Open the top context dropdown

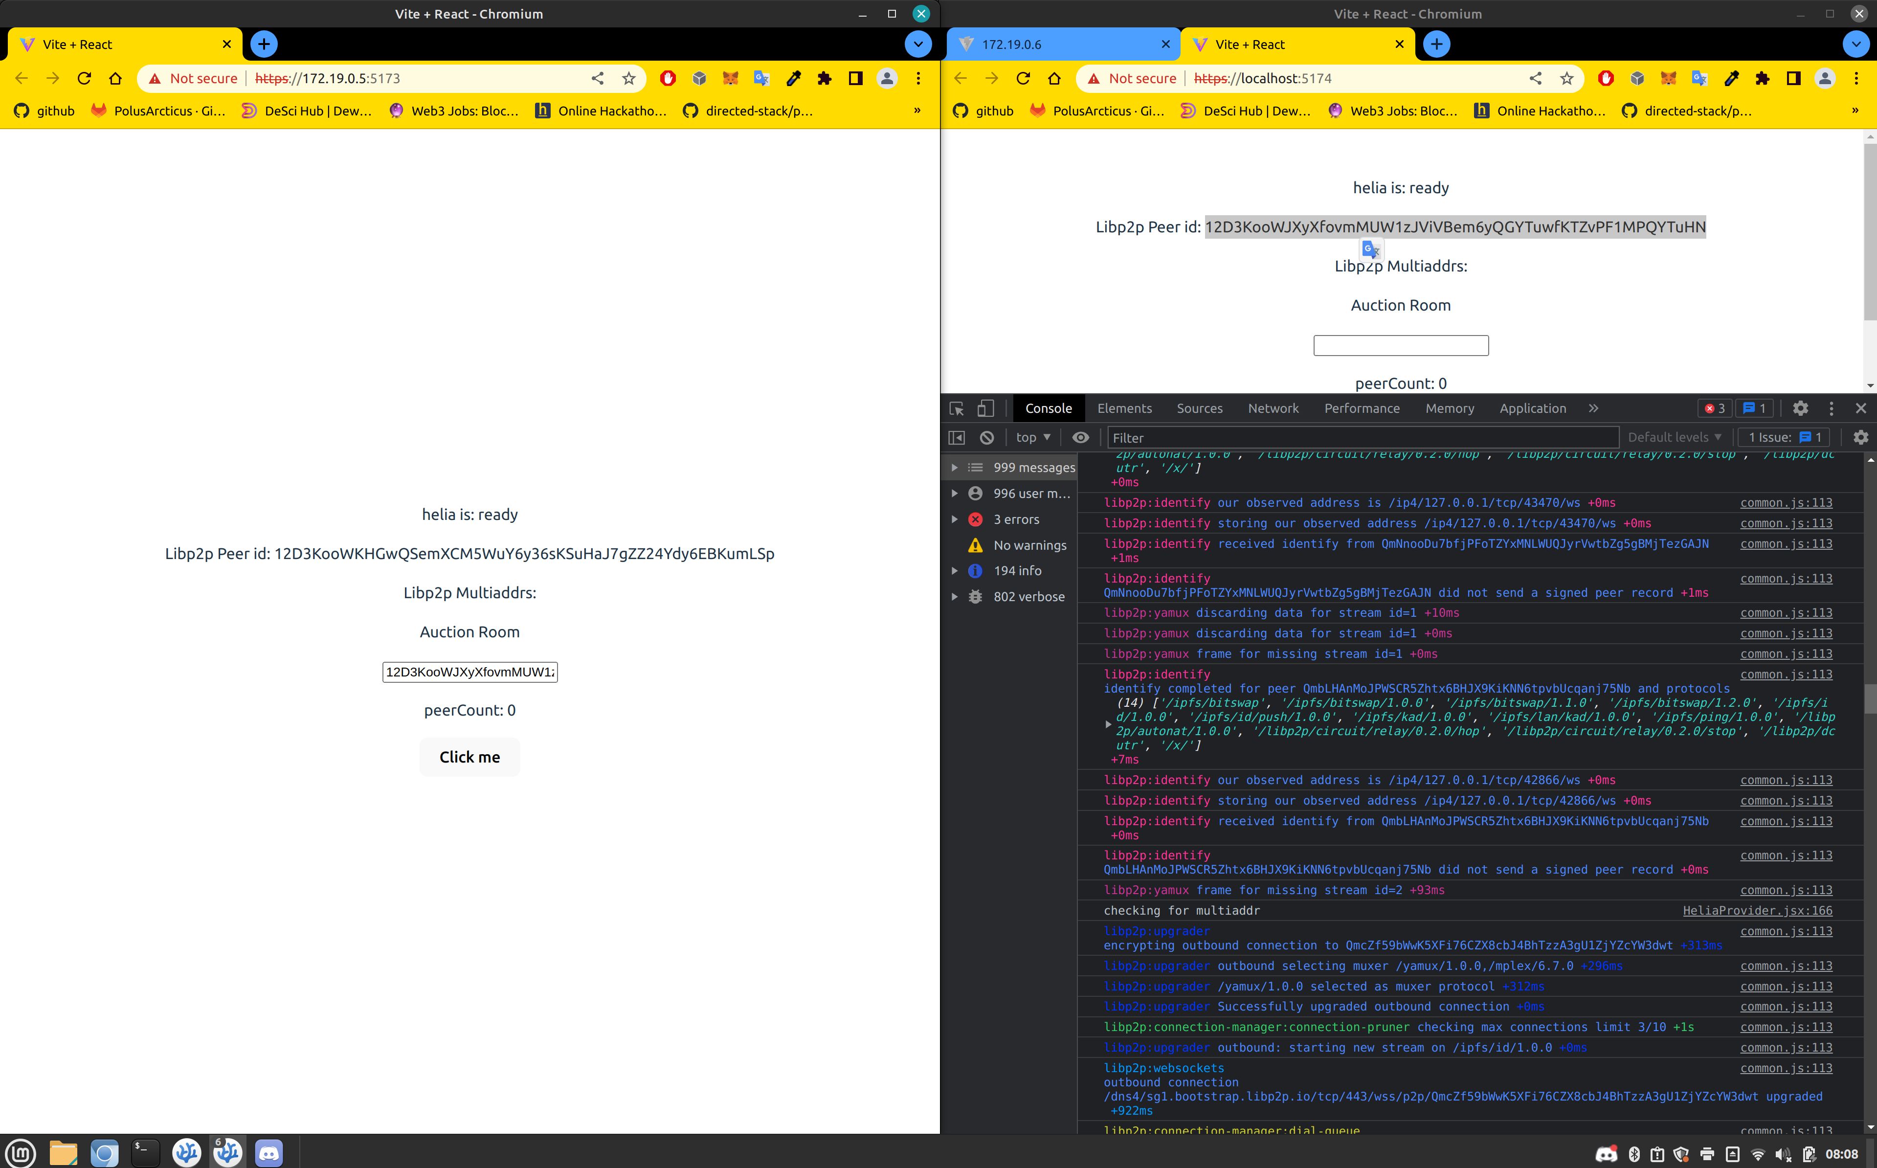pyautogui.click(x=1033, y=437)
